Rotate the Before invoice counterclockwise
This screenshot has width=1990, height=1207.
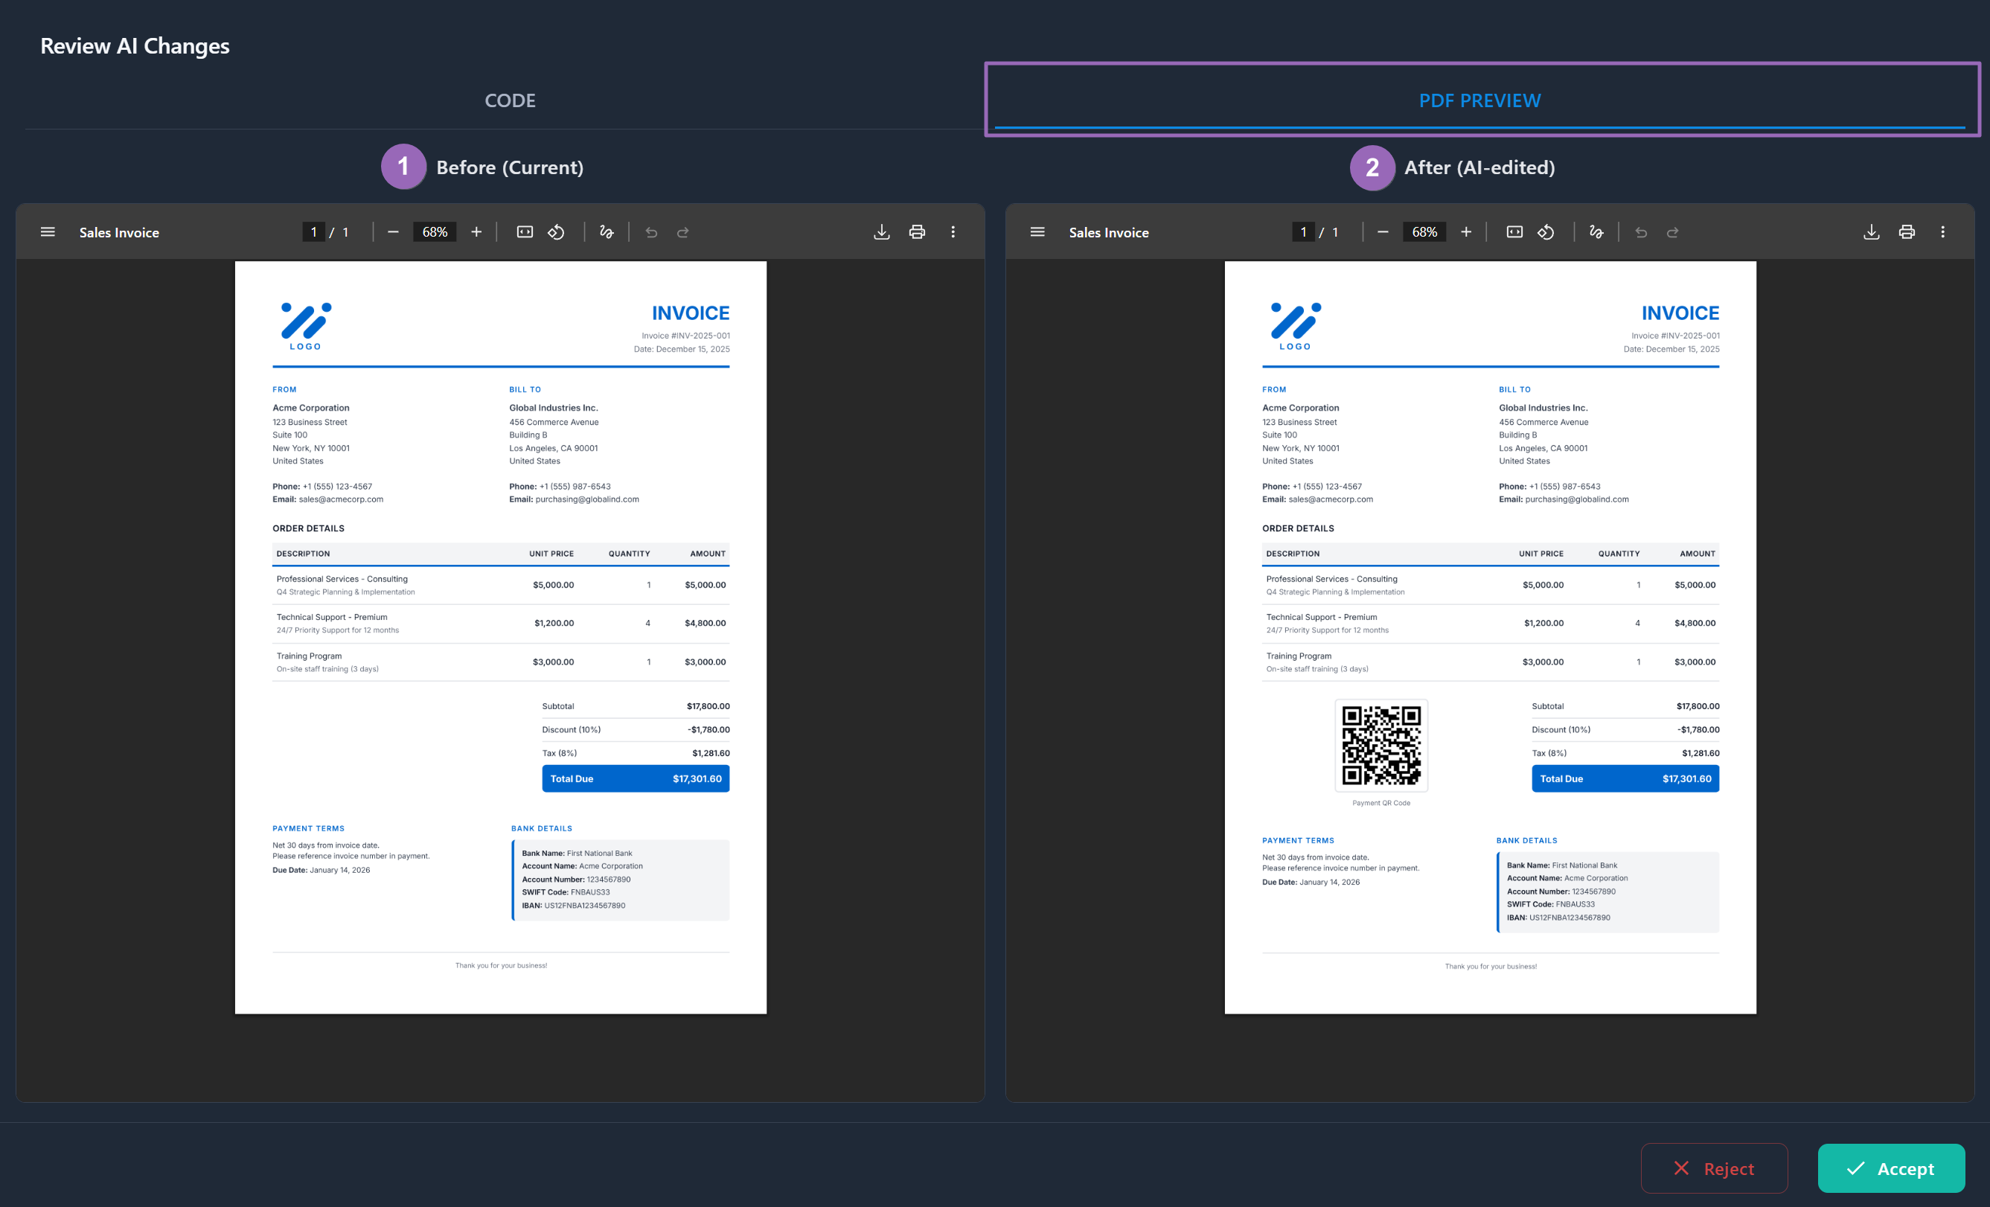point(556,231)
